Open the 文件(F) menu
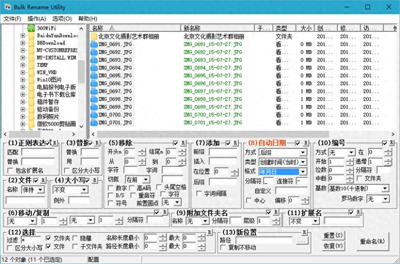The image size is (400, 264). [12, 18]
